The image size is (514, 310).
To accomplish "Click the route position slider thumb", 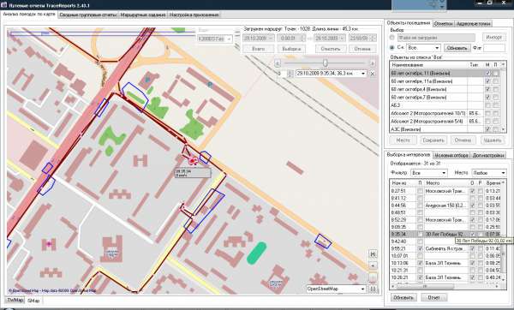I will [x=325, y=63].
